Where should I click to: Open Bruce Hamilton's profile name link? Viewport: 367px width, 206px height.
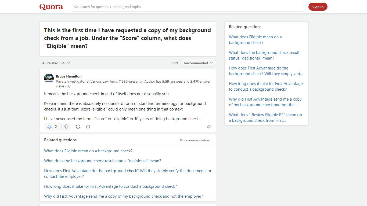(x=69, y=76)
